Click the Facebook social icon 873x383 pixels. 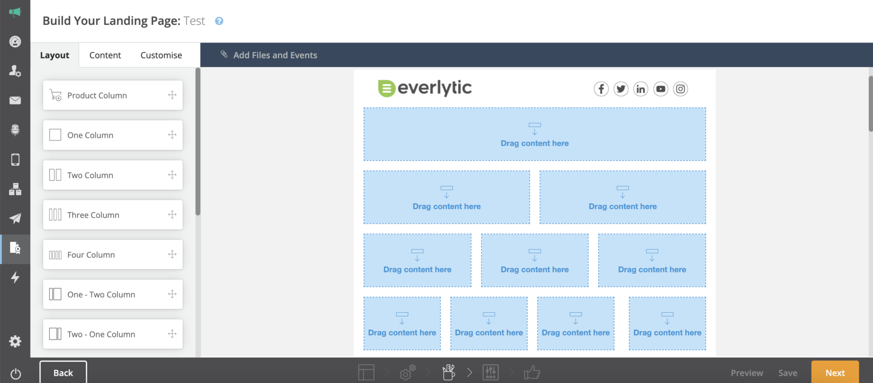[601, 89]
